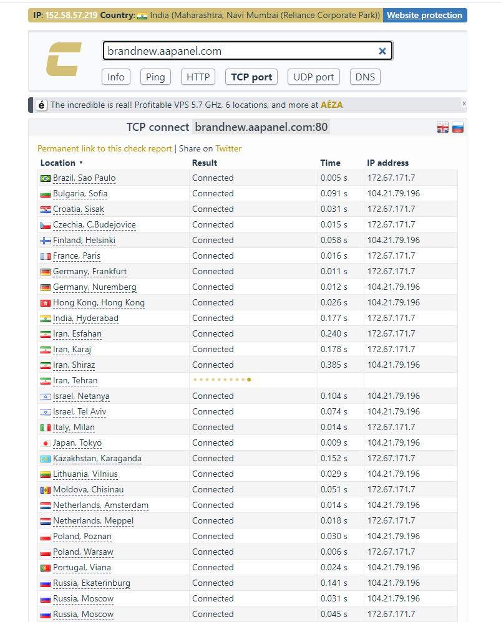The image size is (501, 622).
Task: Switch language with the British flag icon
Action: tap(442, 128)
